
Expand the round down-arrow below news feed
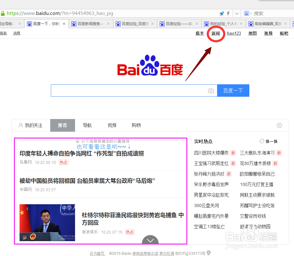coord(150,240)
